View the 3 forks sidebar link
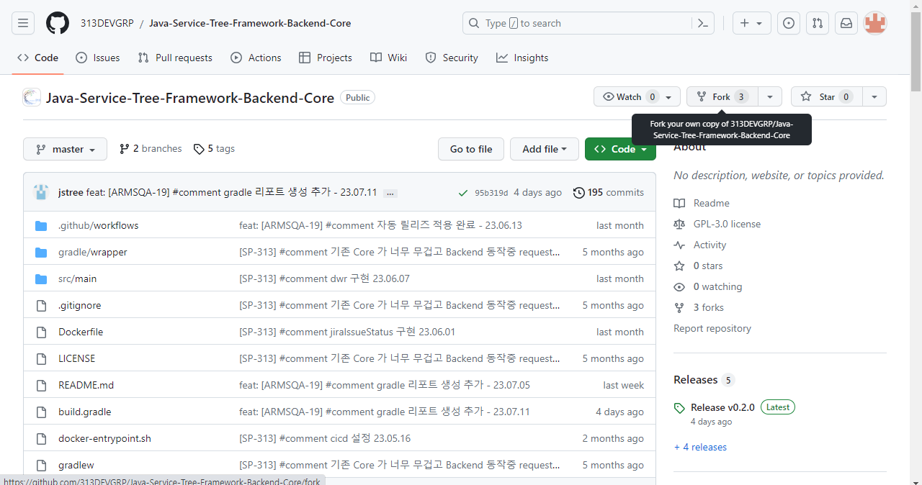The image size is (922, 485). click(x=699, y=307)
